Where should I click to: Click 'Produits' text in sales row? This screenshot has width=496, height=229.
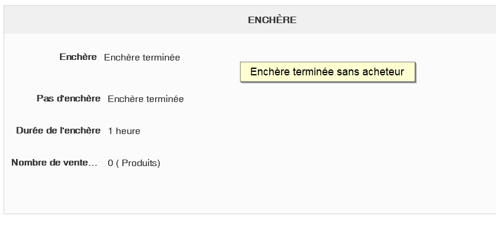pos(140,163)
